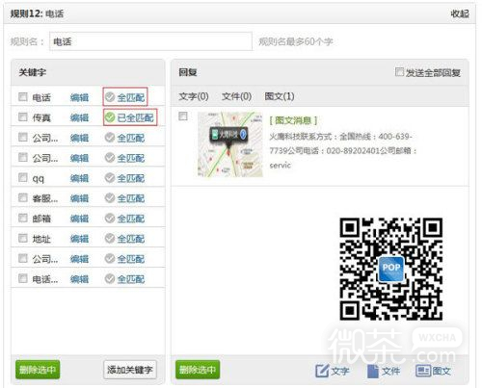
Task: Switch to the 文件(0) tab
Action: point(236,96)
